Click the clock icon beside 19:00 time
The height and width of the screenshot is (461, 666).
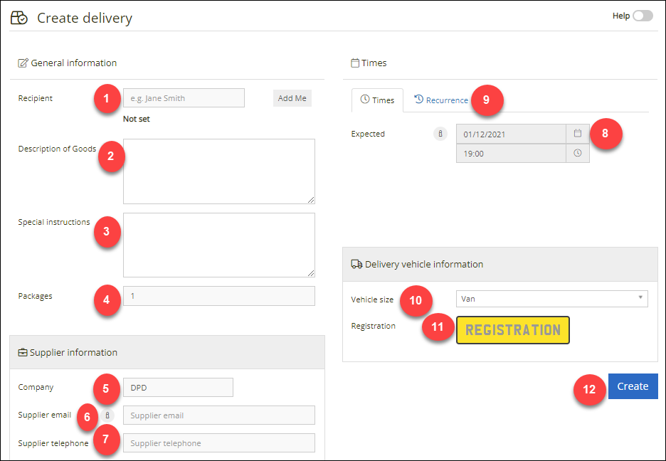coord(578,153)
